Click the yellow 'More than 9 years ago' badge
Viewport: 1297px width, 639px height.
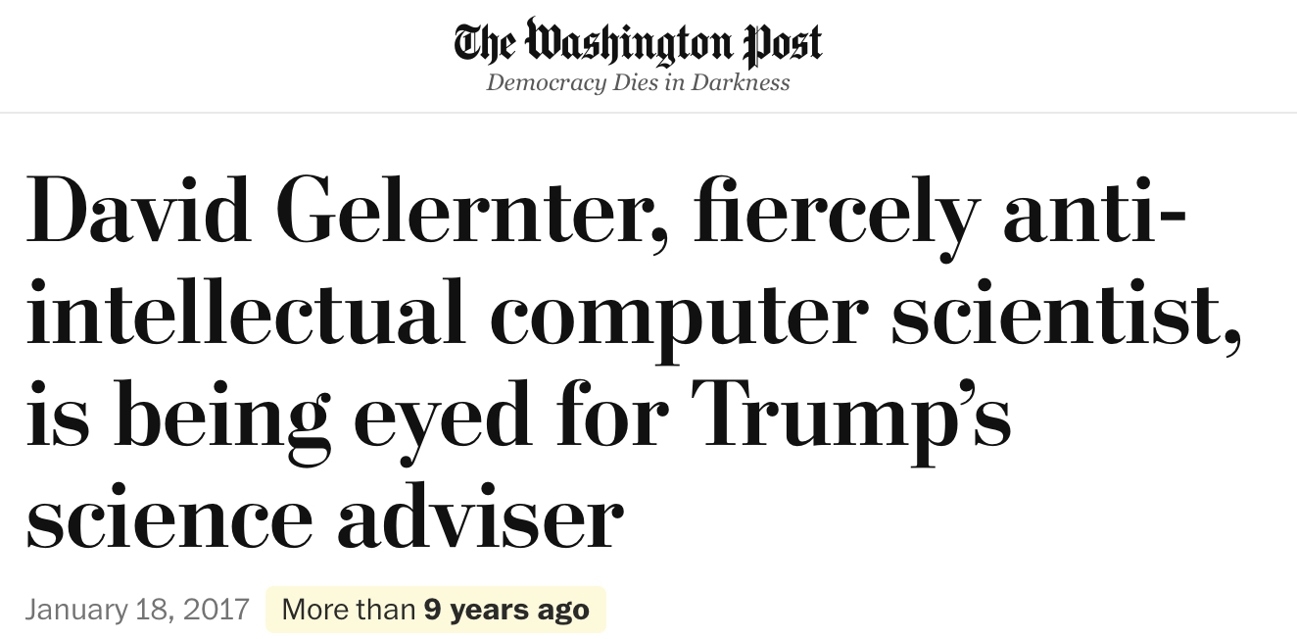pos(436,610)
